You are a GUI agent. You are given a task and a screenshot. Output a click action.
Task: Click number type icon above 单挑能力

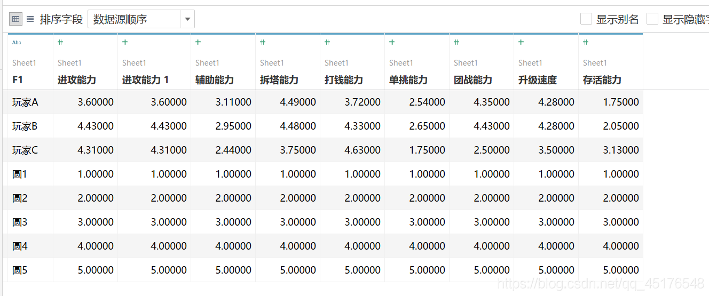coord(392,42)
